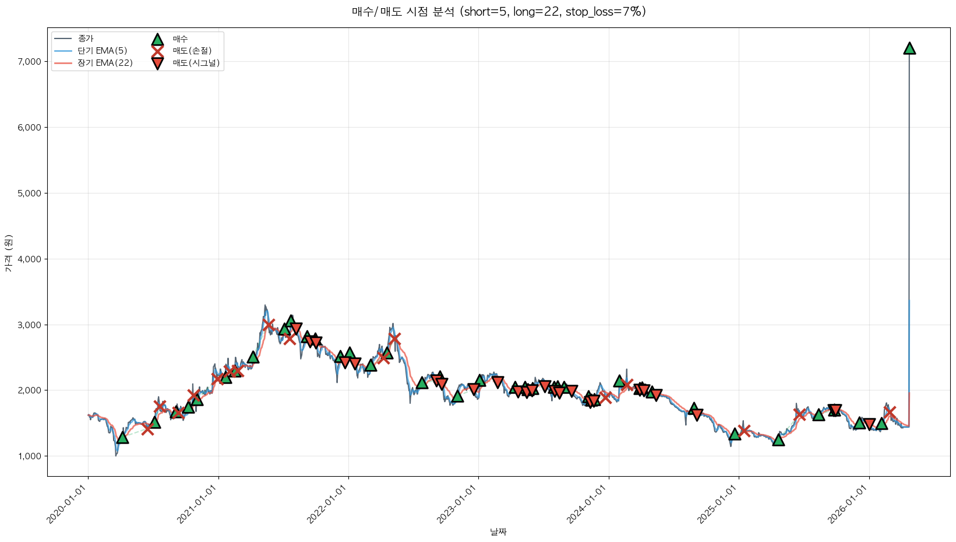Click the last stop-loss X in 2026
This screenshot has width=956, height=542.
click(x=890, y=411)
